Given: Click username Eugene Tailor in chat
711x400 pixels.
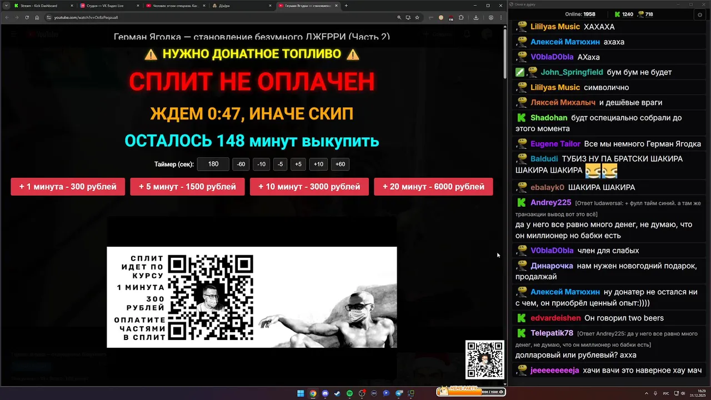Looking at the screenshot, I should click(x=555, y=144).
